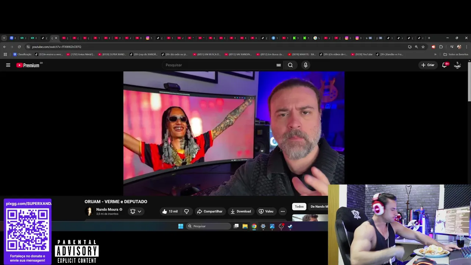Open the (8159) SUPER XAND bookmark
This screenshot has width=471, height=265.
112,54
